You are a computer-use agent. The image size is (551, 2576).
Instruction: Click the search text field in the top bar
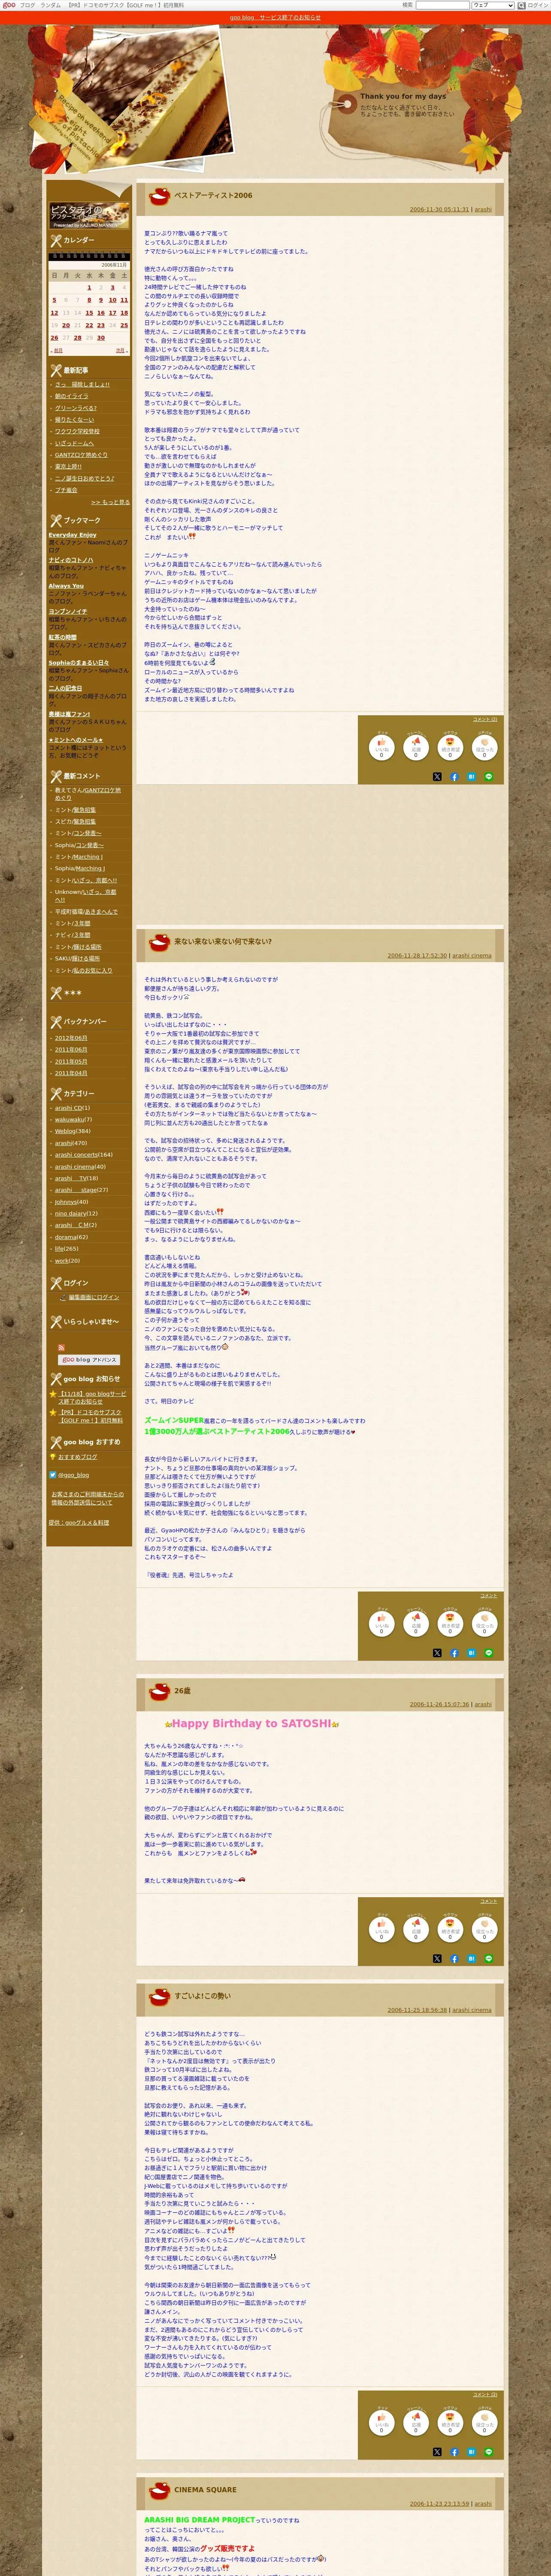click(442, 5)
